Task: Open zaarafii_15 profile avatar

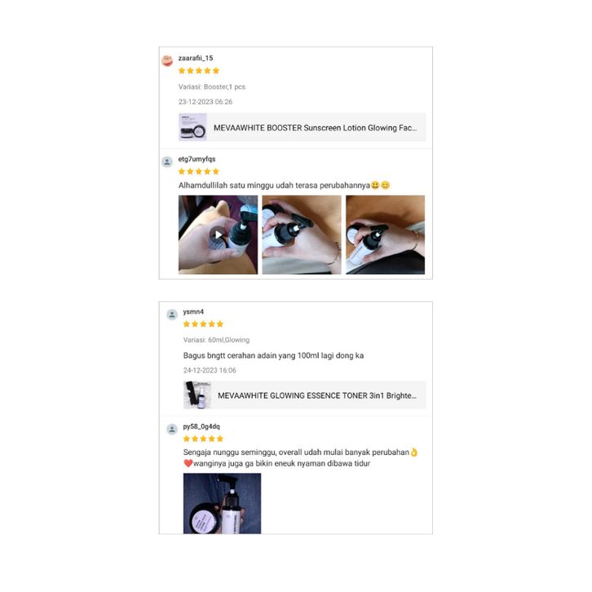Action: point(167,60)
